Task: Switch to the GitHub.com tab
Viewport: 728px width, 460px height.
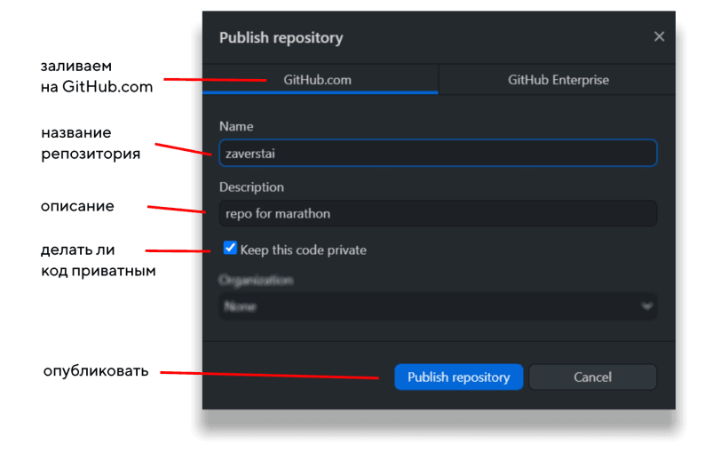Action: [320, 80]
